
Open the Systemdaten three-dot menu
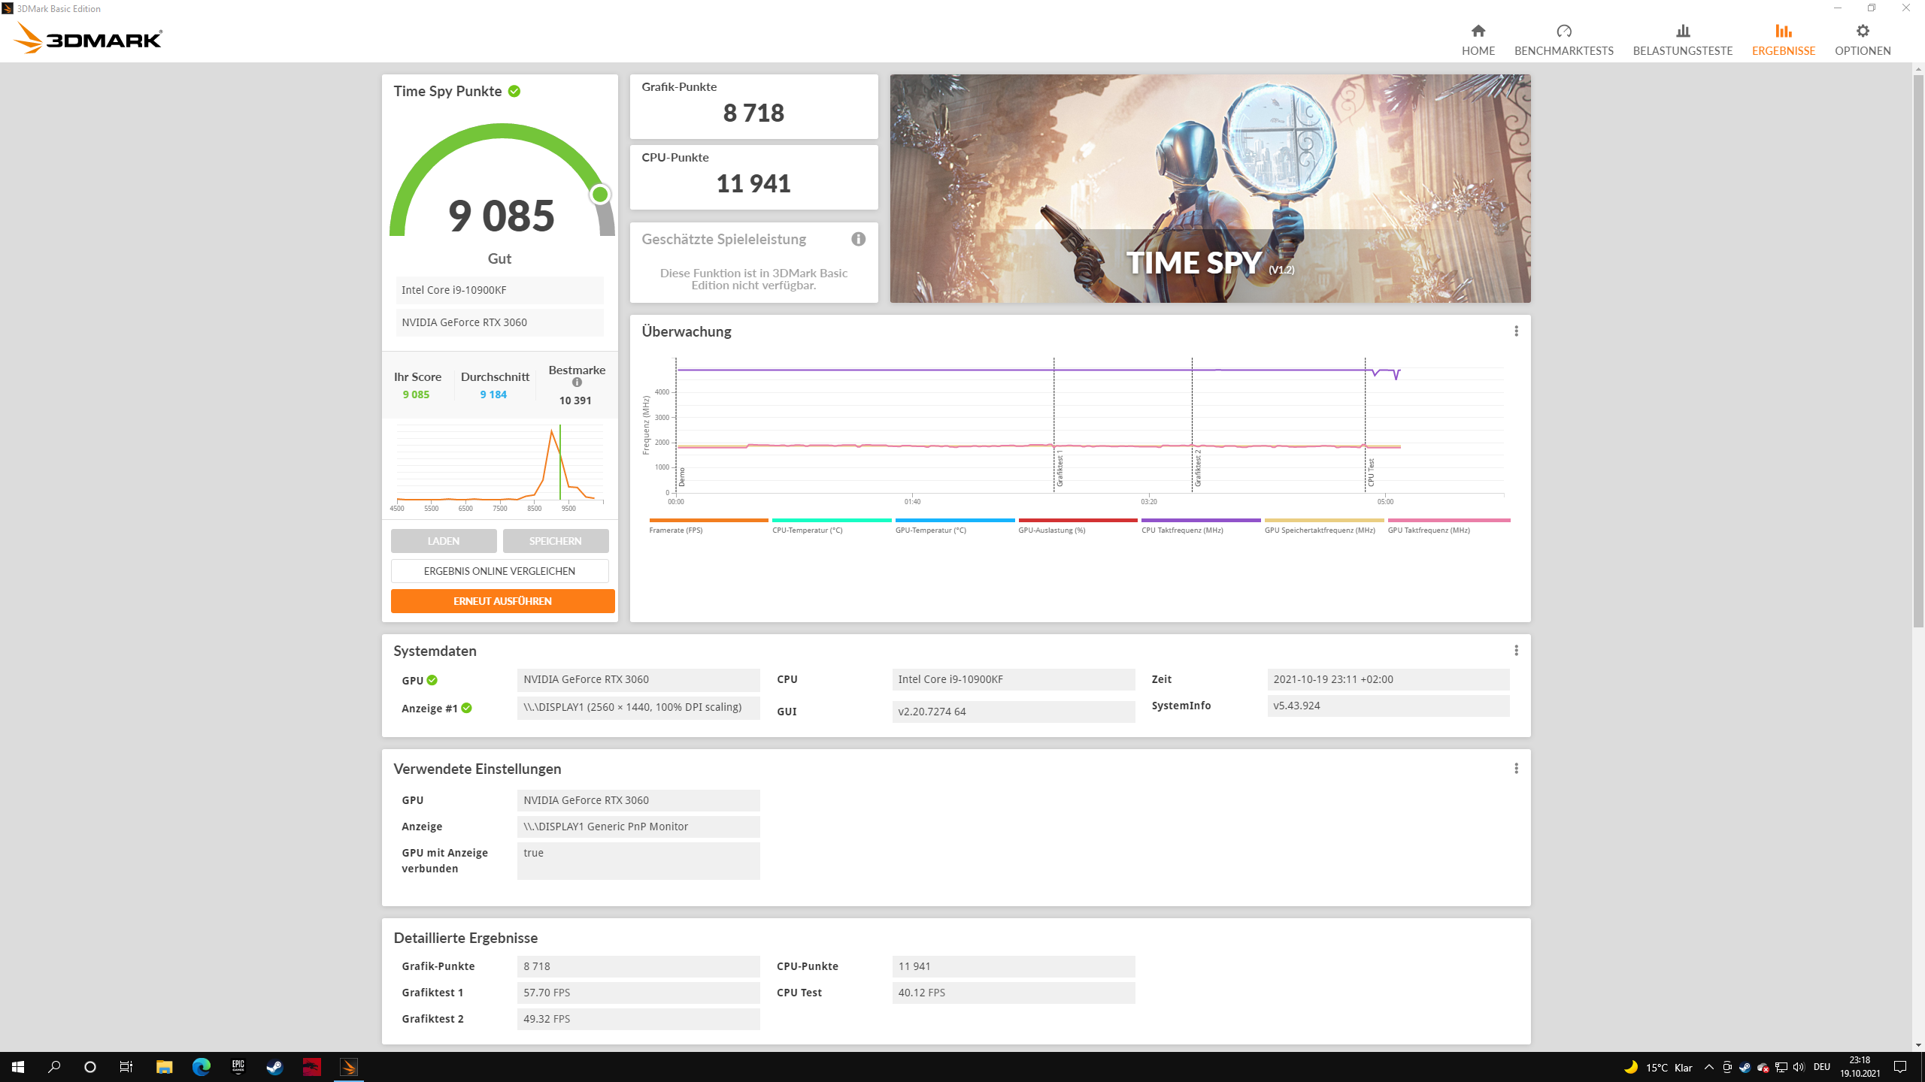(x=1516, y=651)
